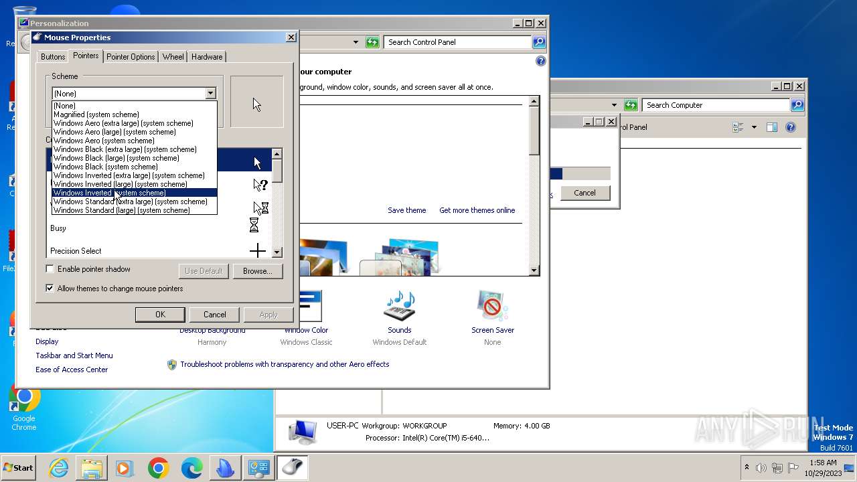Screen dimensions: 857x482
Task: Click the hourglass Busy cursor icon
Action: 254,225
